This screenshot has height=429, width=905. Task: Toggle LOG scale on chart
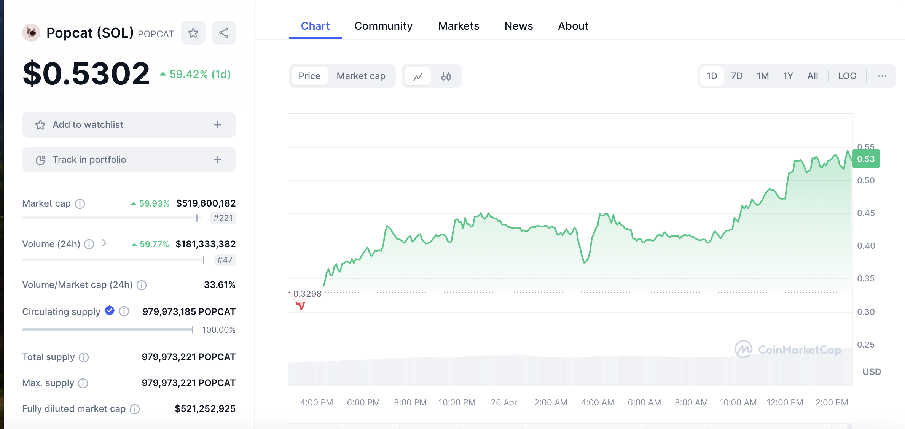(x=847, y=76)
